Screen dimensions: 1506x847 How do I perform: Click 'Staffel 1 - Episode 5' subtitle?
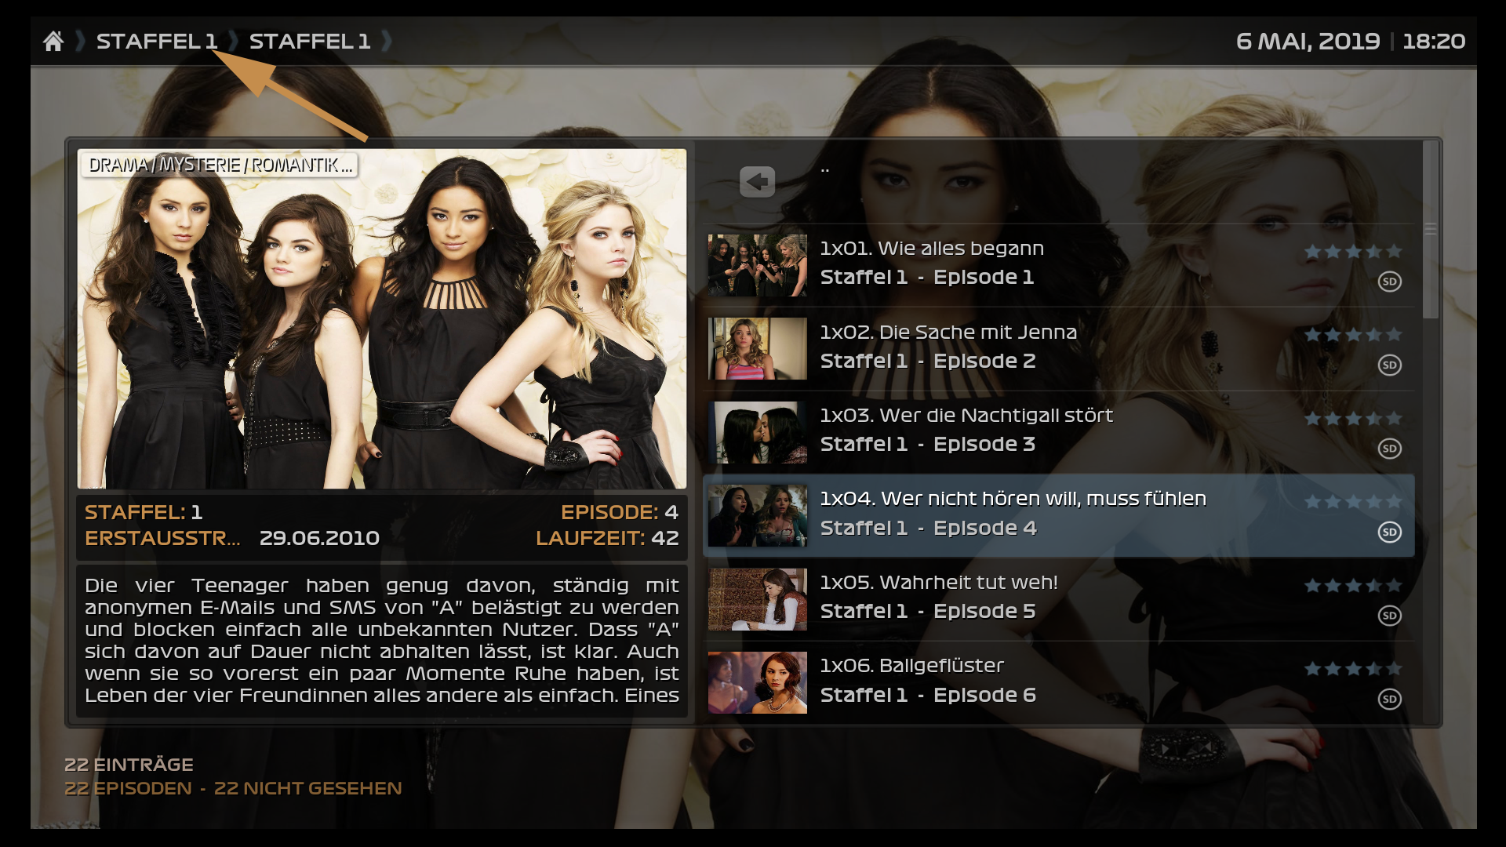928,612
